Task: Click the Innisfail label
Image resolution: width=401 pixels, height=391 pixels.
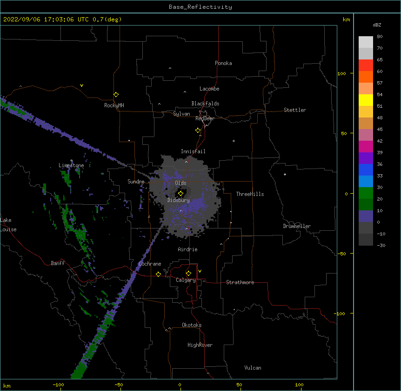Action: 193,151
